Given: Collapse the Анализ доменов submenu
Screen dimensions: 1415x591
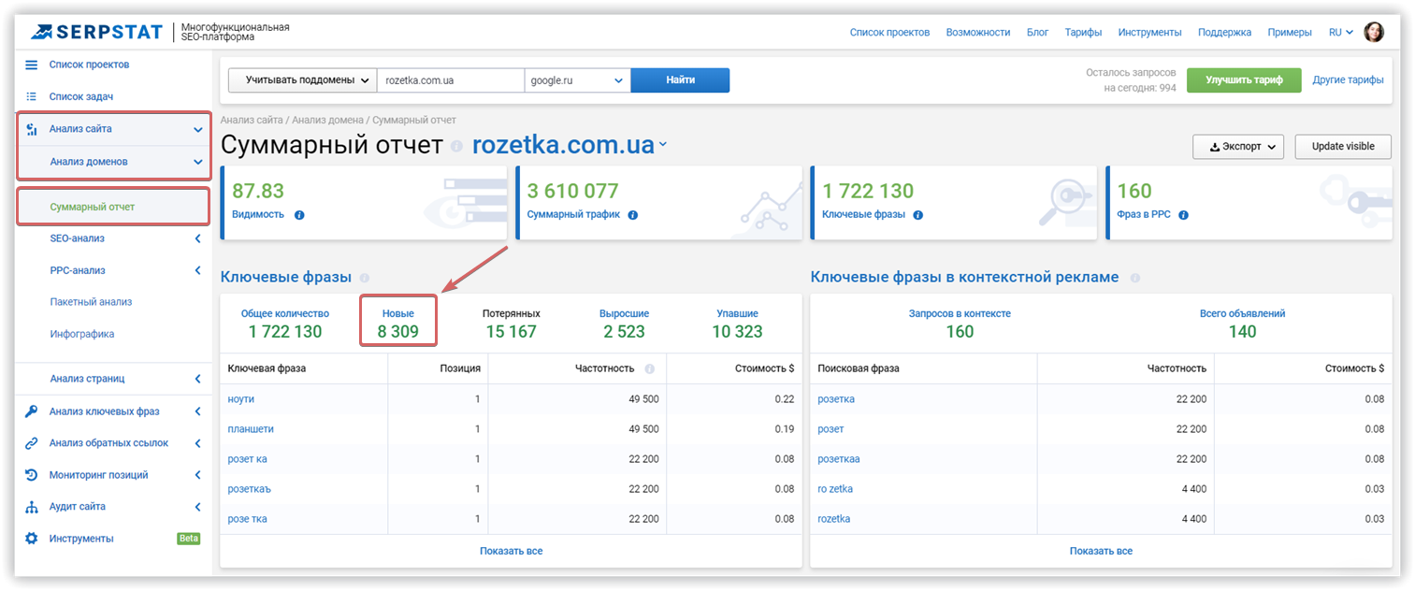Looking at the screenshot, I should (197, 162).
